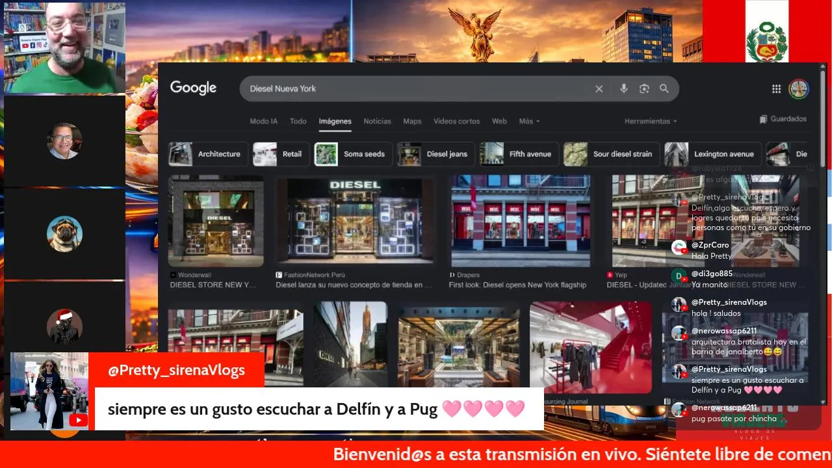Image resolution: width=832 pixels, height=468 pixels.
Task: Click First look: Diesel opens New York flagship
Action: point(517,285)
